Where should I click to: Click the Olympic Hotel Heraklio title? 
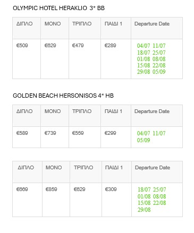tap(58, 8)
